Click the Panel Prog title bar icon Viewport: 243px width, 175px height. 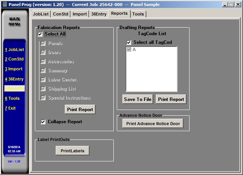click(x=5, y=4)
